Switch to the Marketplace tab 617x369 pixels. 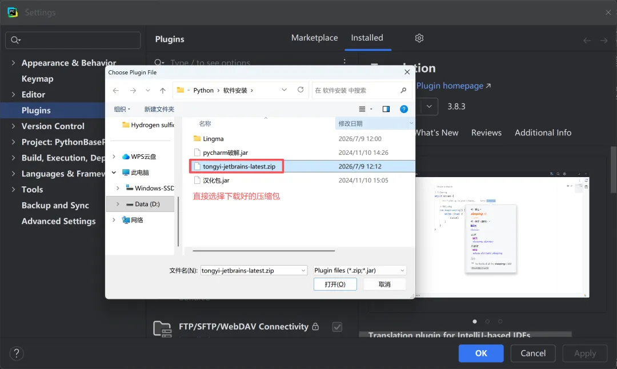pos(314,38)
